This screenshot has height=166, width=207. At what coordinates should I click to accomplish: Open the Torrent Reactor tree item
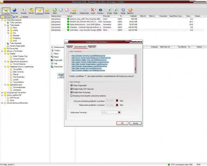tap(19, 64)
